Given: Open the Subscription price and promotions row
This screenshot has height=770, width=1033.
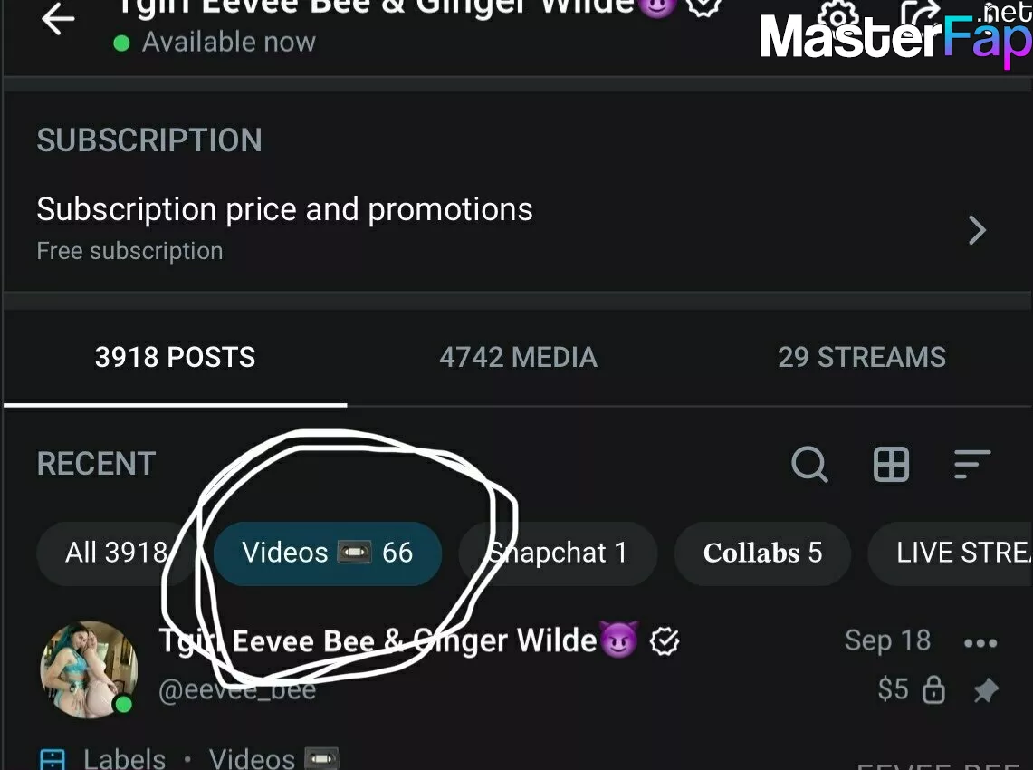Looking at the screenshot, I should [516, 227].
